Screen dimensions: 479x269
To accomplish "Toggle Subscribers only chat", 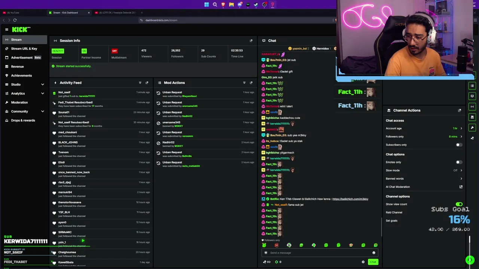I will (x=458, y=145).
